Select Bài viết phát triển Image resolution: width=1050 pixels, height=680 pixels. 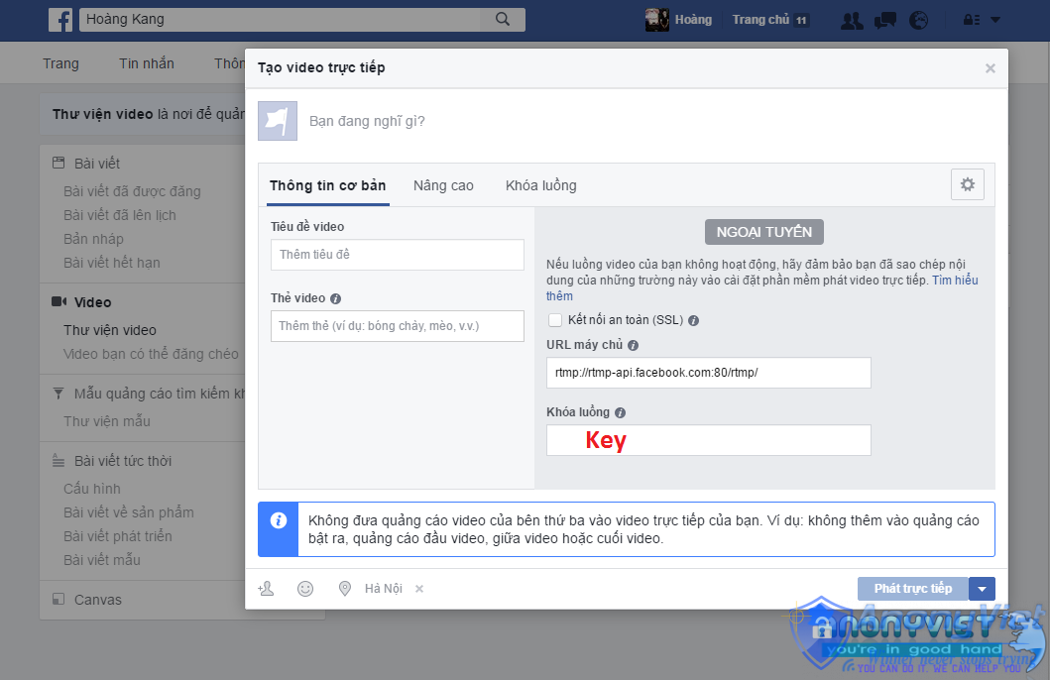click(x=118, y=536)
